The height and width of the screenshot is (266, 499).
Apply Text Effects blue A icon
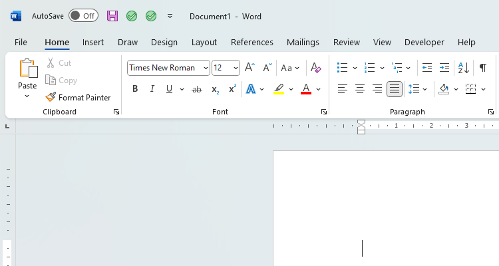tap(251, 89)
